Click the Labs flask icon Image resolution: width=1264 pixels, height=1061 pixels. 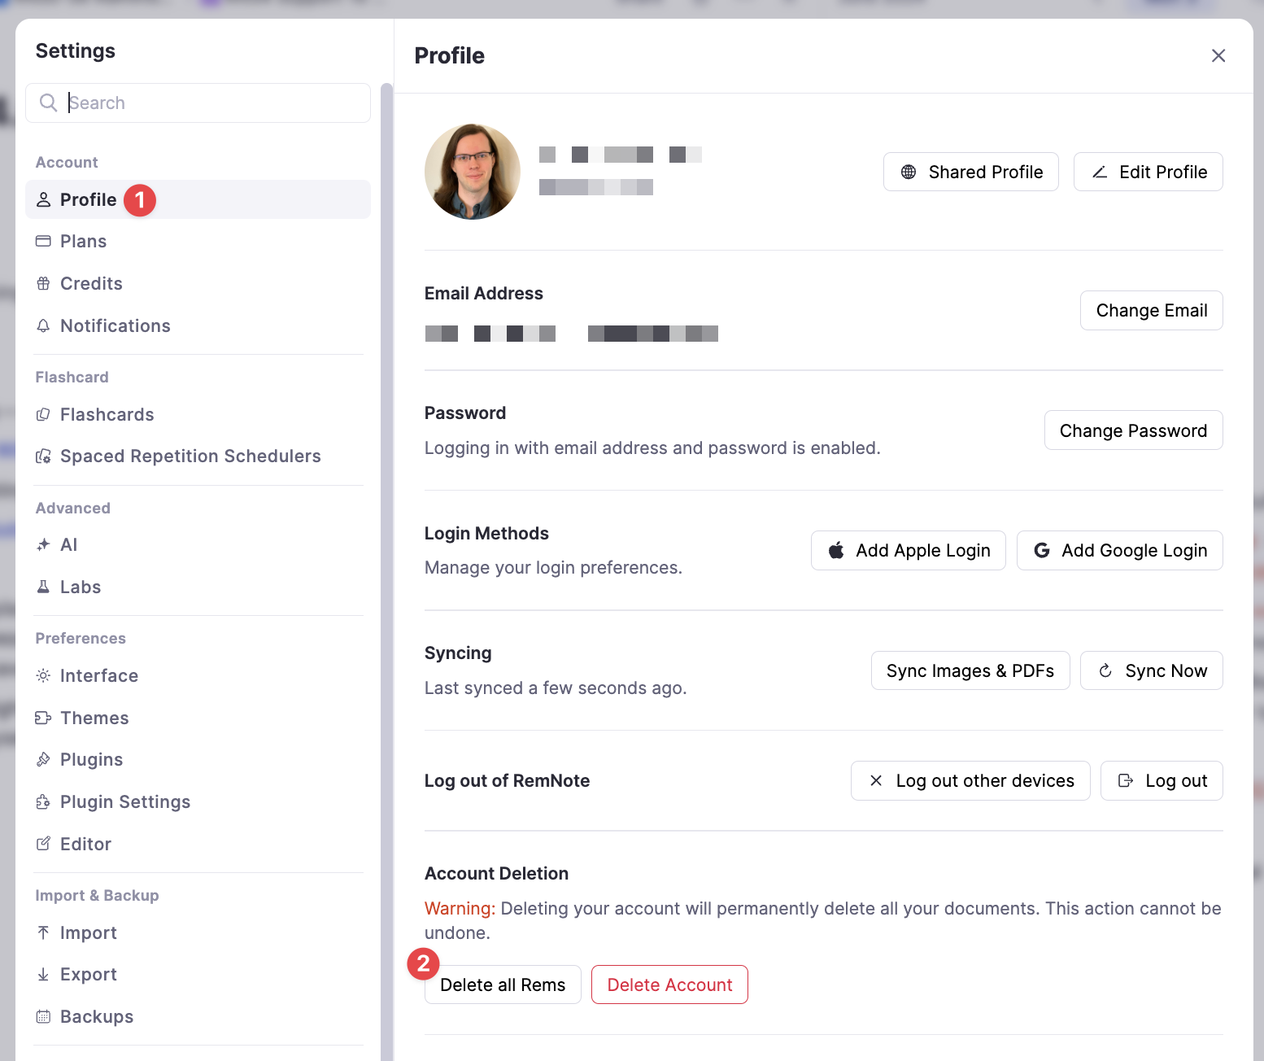43,587
